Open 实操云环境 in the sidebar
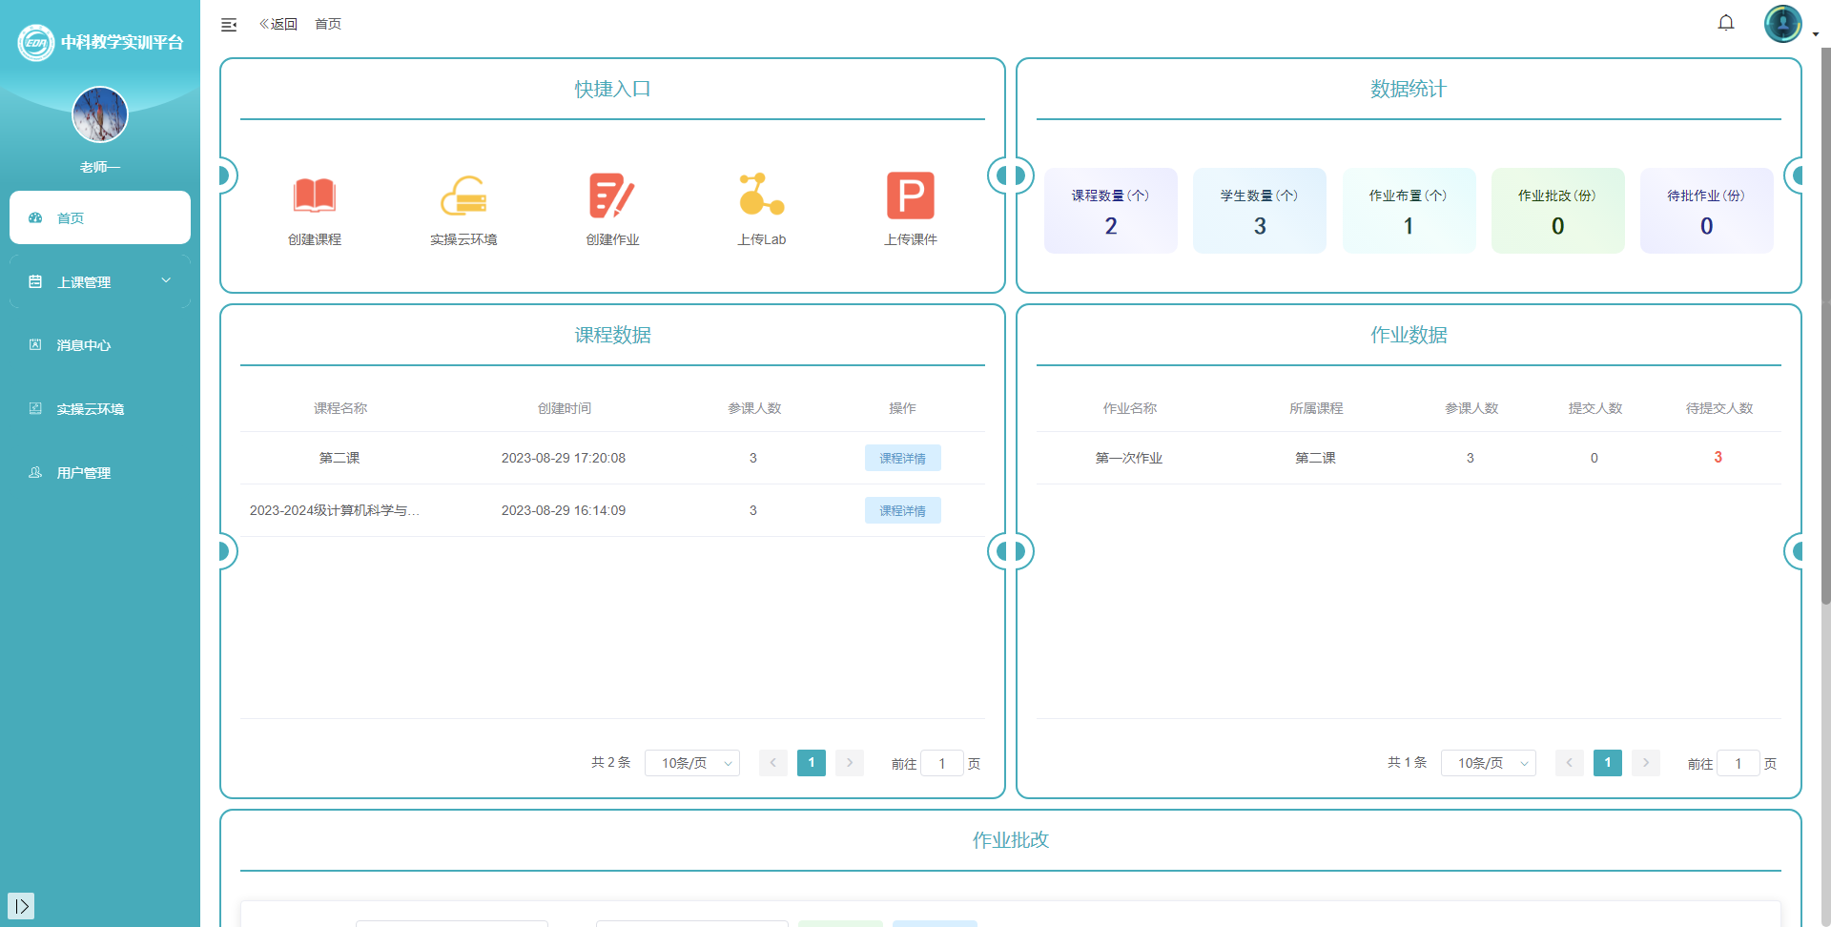 (x=100, y=409)
